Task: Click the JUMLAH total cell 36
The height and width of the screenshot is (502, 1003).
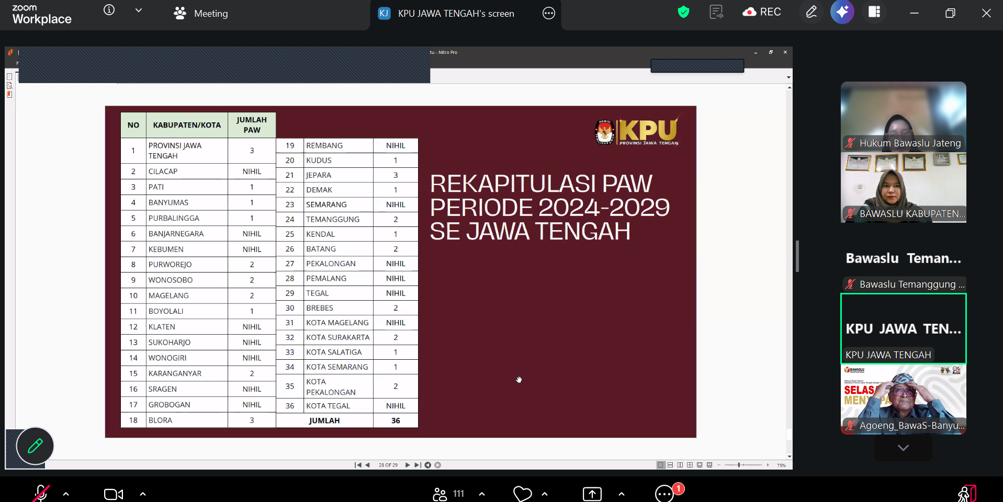Action: pos(396,420)
